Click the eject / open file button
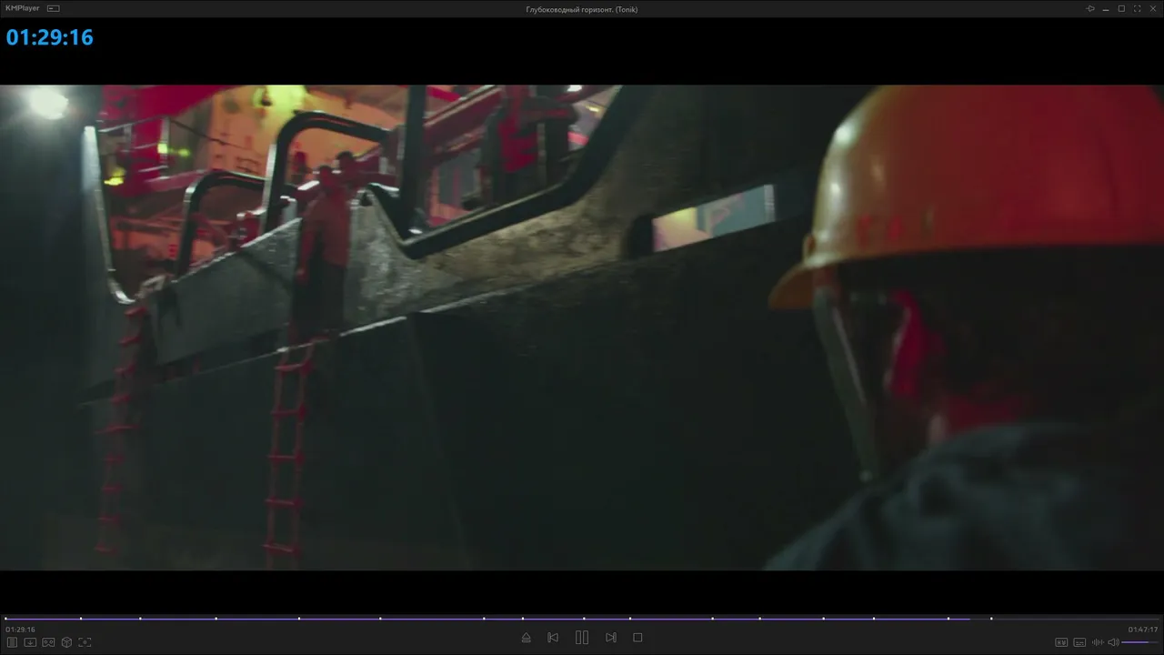The width and height of the screenshot is (1164, 655). [526, 638]
